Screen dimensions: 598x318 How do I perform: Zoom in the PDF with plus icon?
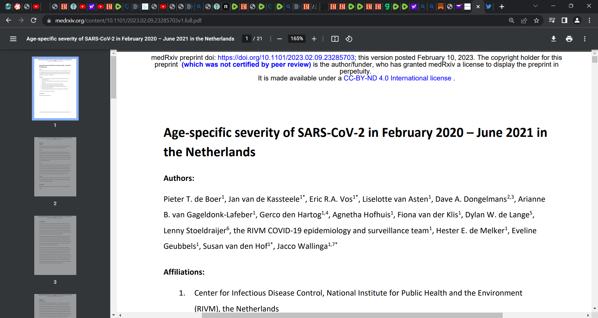[314, 39]
